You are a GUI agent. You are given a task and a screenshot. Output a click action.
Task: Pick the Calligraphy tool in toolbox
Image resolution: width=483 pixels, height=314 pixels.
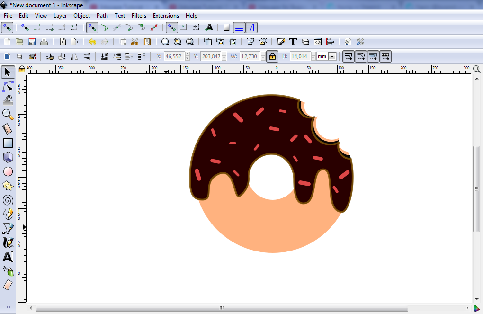pyautogui.click(x=8, y=242)
